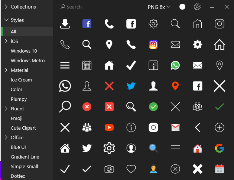Select the red-topped color calendar icon

[x=220, y=169]
